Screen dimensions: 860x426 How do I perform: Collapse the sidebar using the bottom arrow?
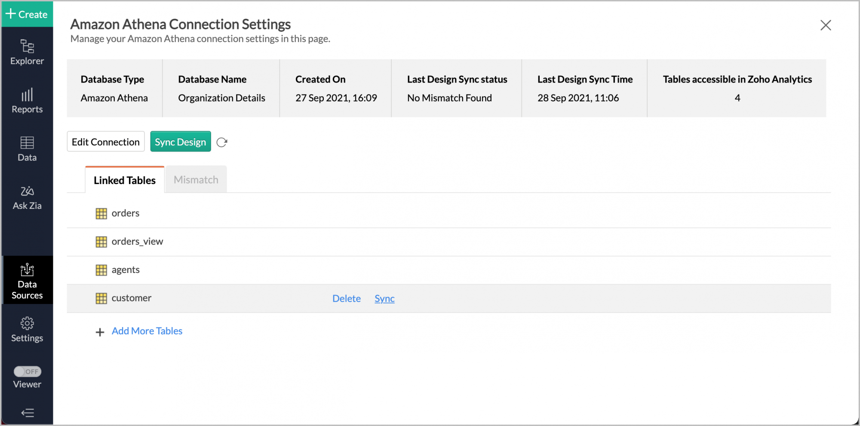(x=27, y=413)
